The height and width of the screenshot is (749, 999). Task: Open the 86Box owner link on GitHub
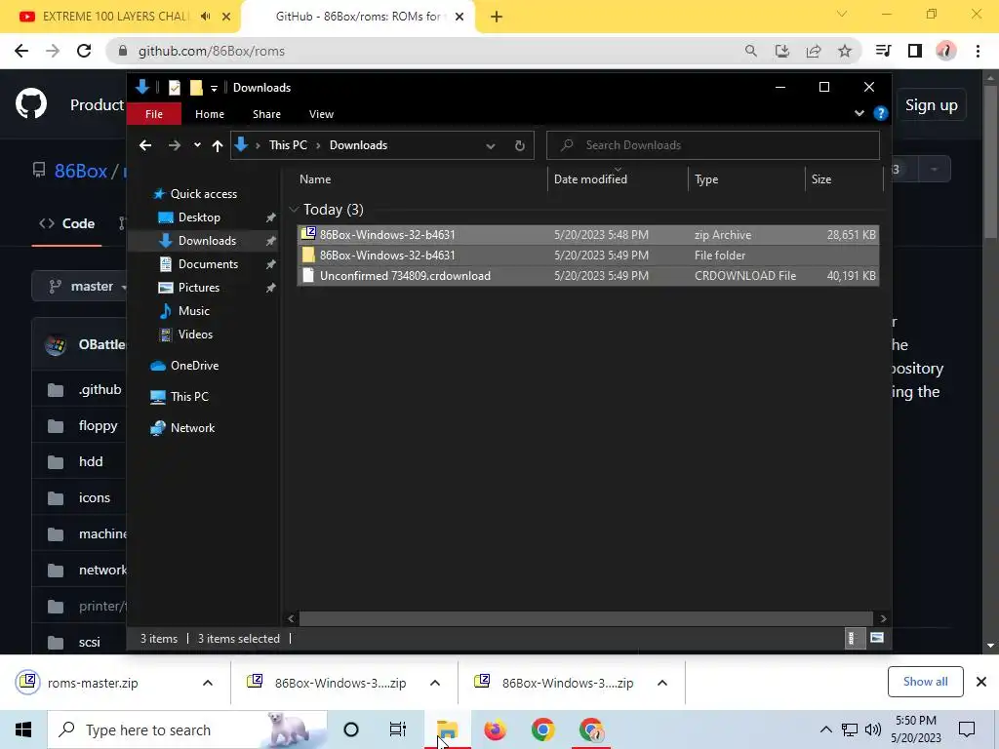click(80, 171)
